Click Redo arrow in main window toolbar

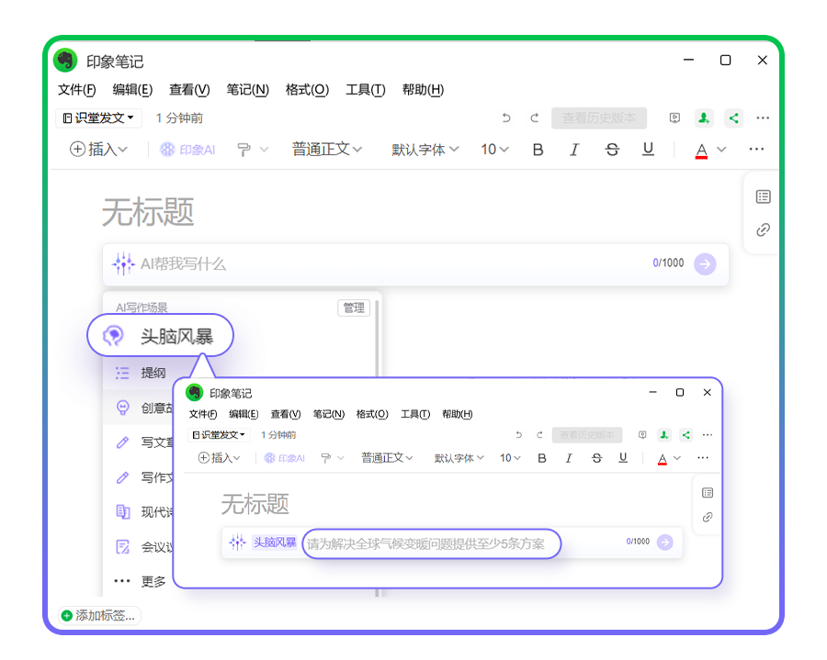pos(534,118)
